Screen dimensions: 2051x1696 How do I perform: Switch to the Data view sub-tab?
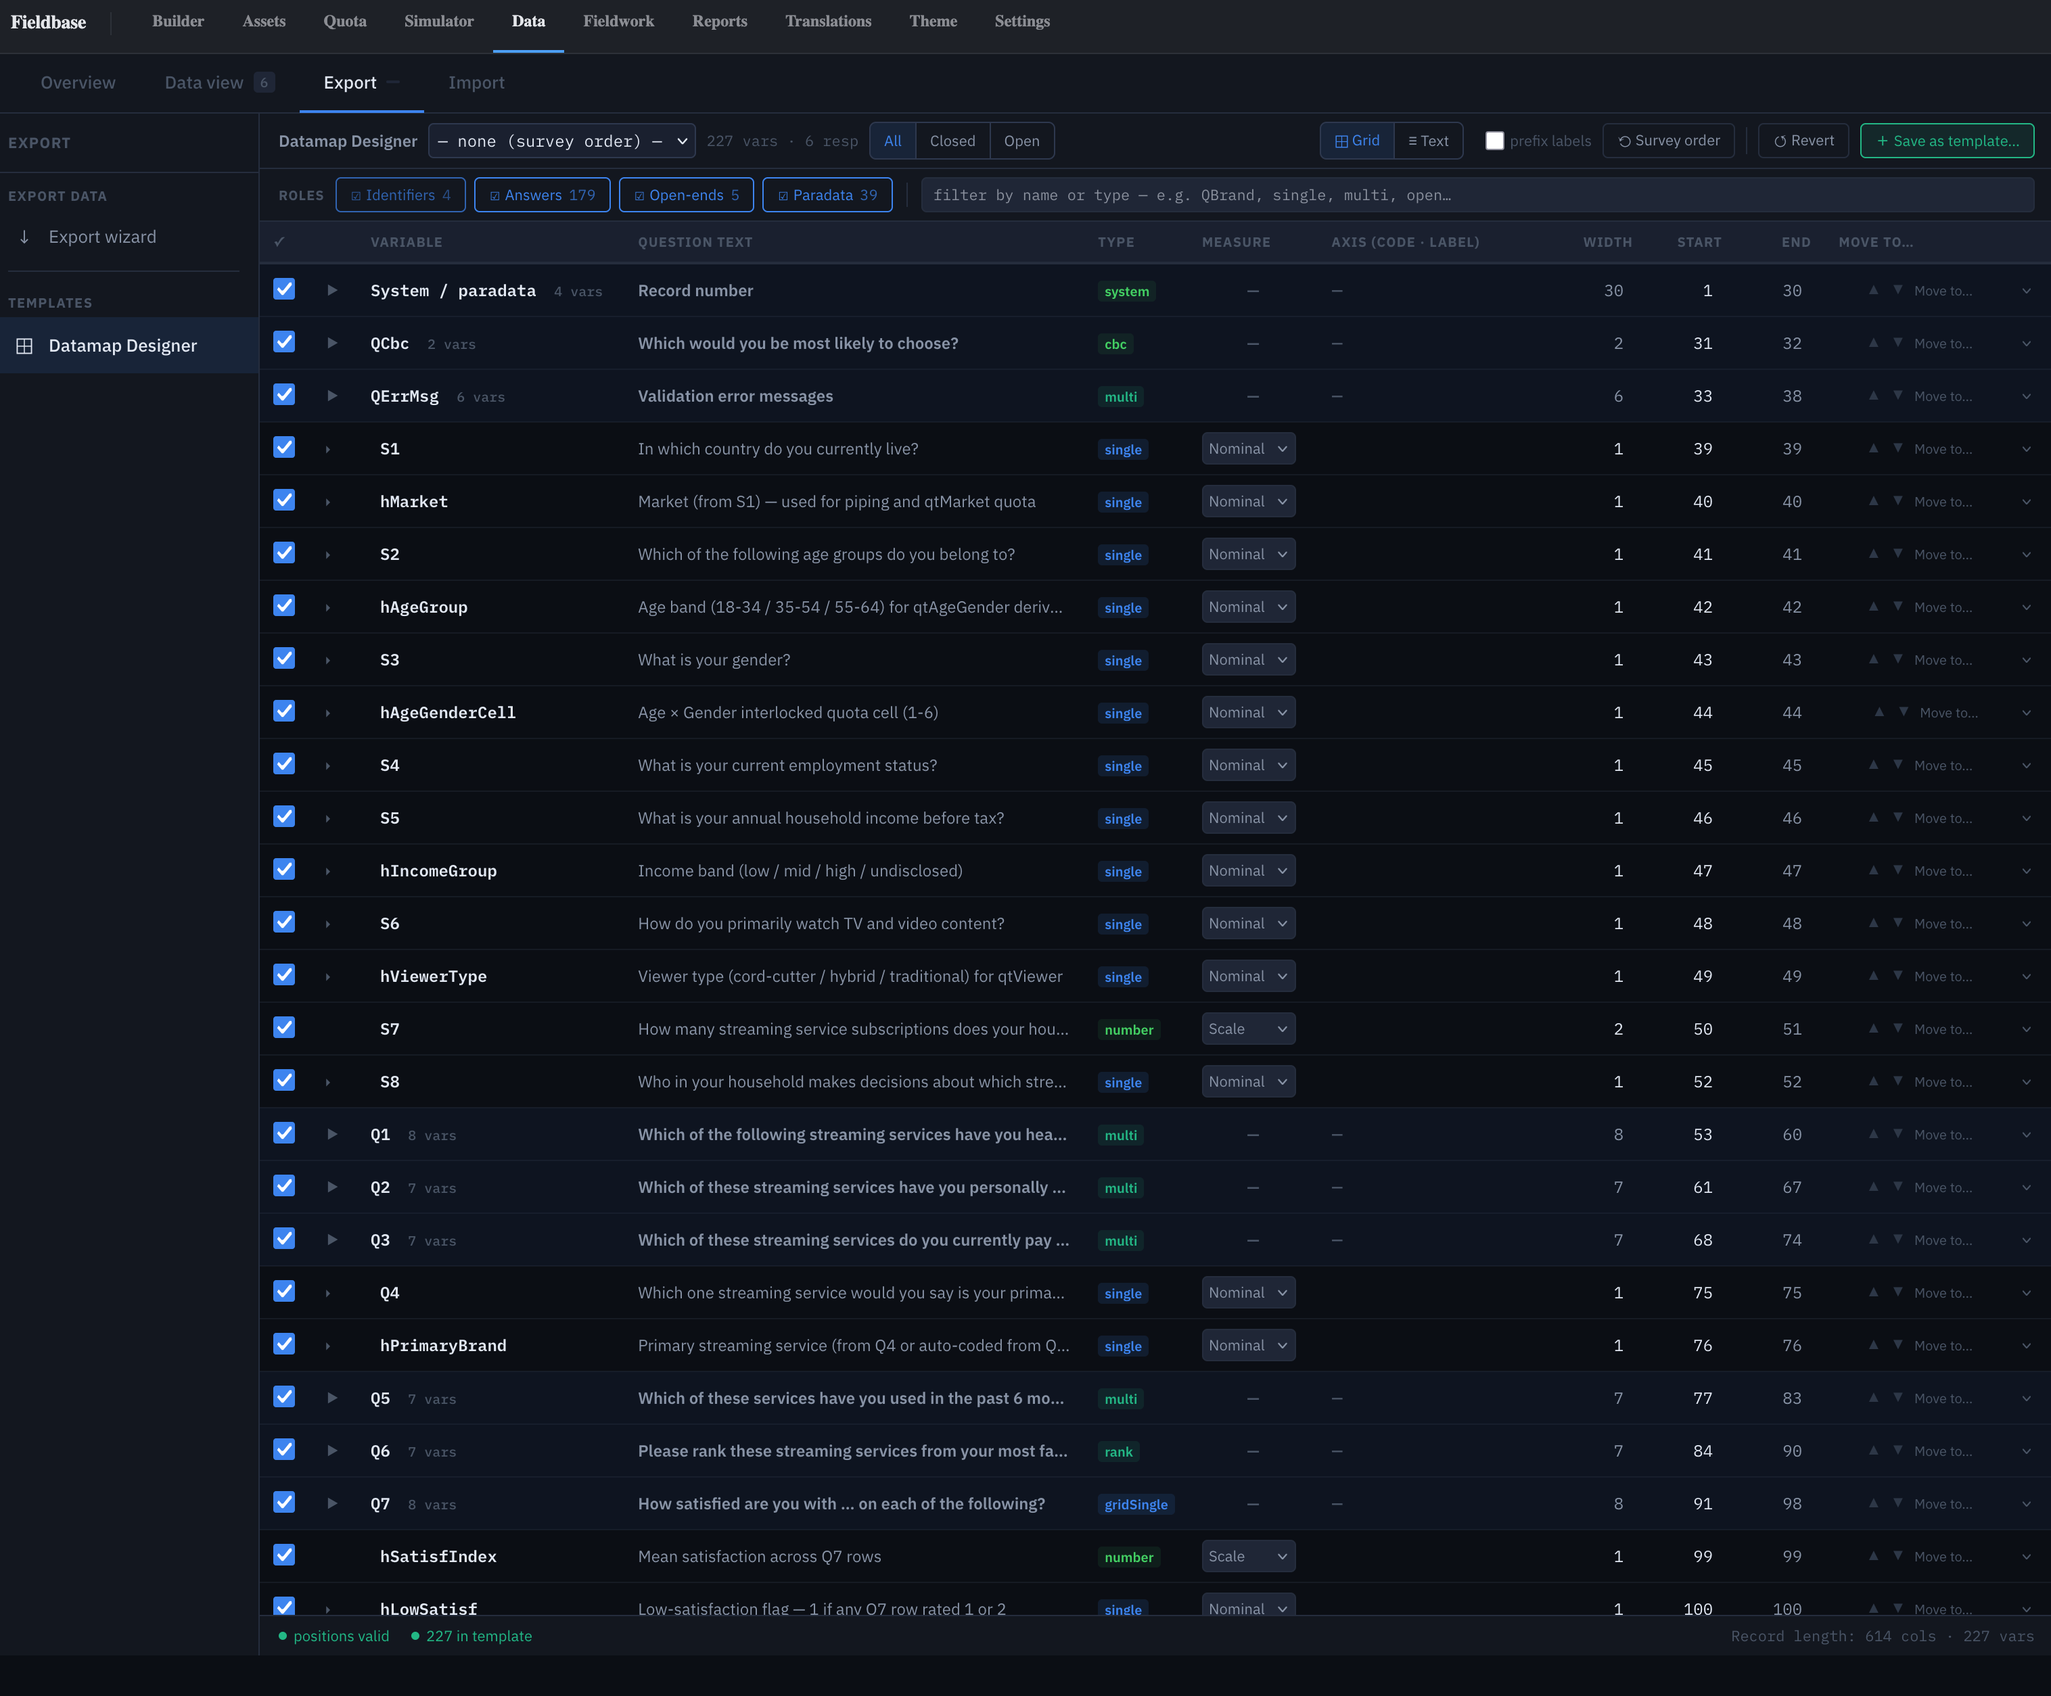tap(218, 82)
